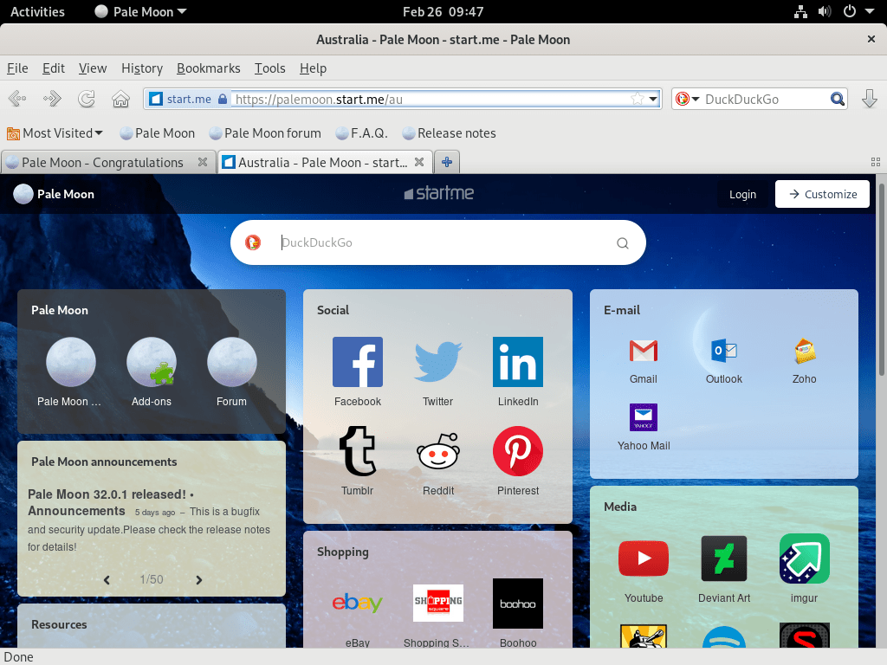
Task: Submit the start.me DuckDuckGo search
Action: pos(622,243)
